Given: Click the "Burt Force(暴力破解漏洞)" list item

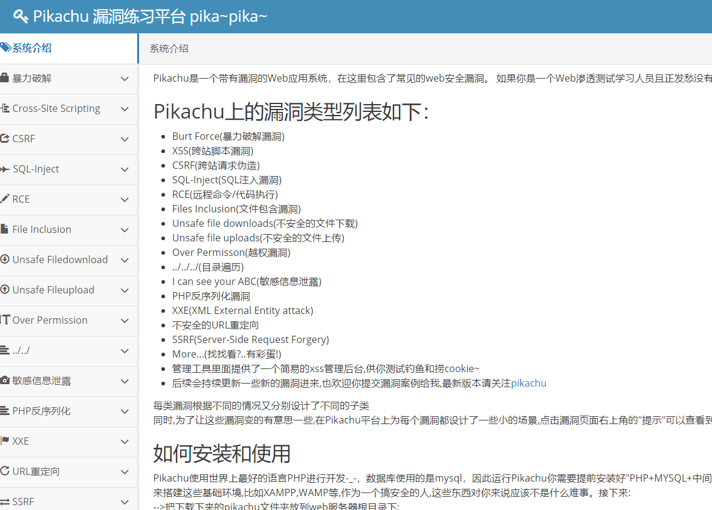Looking at the screenshot, I should [228, 136].
